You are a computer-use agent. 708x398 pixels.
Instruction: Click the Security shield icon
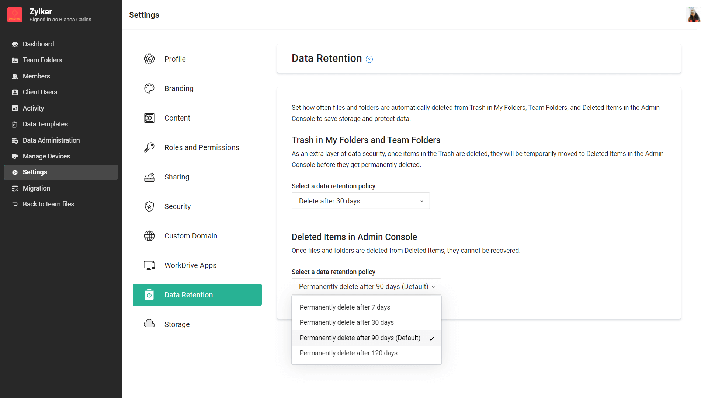[x=149, y=206]
